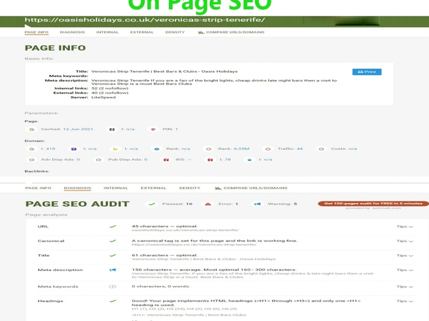Select the lower DENSITY tab
The image size is (429, 321).
tap(190, 188)
